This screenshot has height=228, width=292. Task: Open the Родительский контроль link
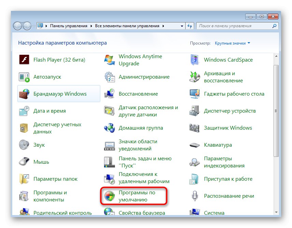point(62,213)
